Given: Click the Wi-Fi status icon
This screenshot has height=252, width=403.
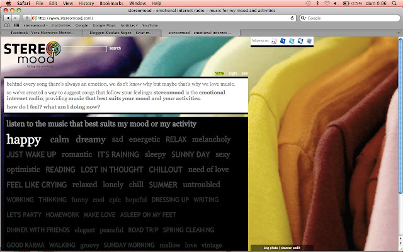Looking at the screenshot, I should (x=327, y=3).
